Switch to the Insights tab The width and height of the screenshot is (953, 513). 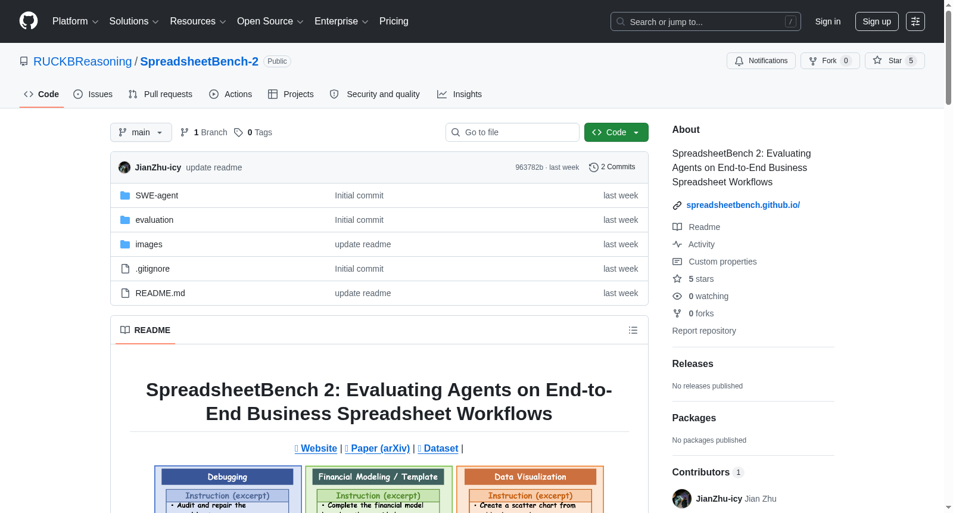pos(459,94)
